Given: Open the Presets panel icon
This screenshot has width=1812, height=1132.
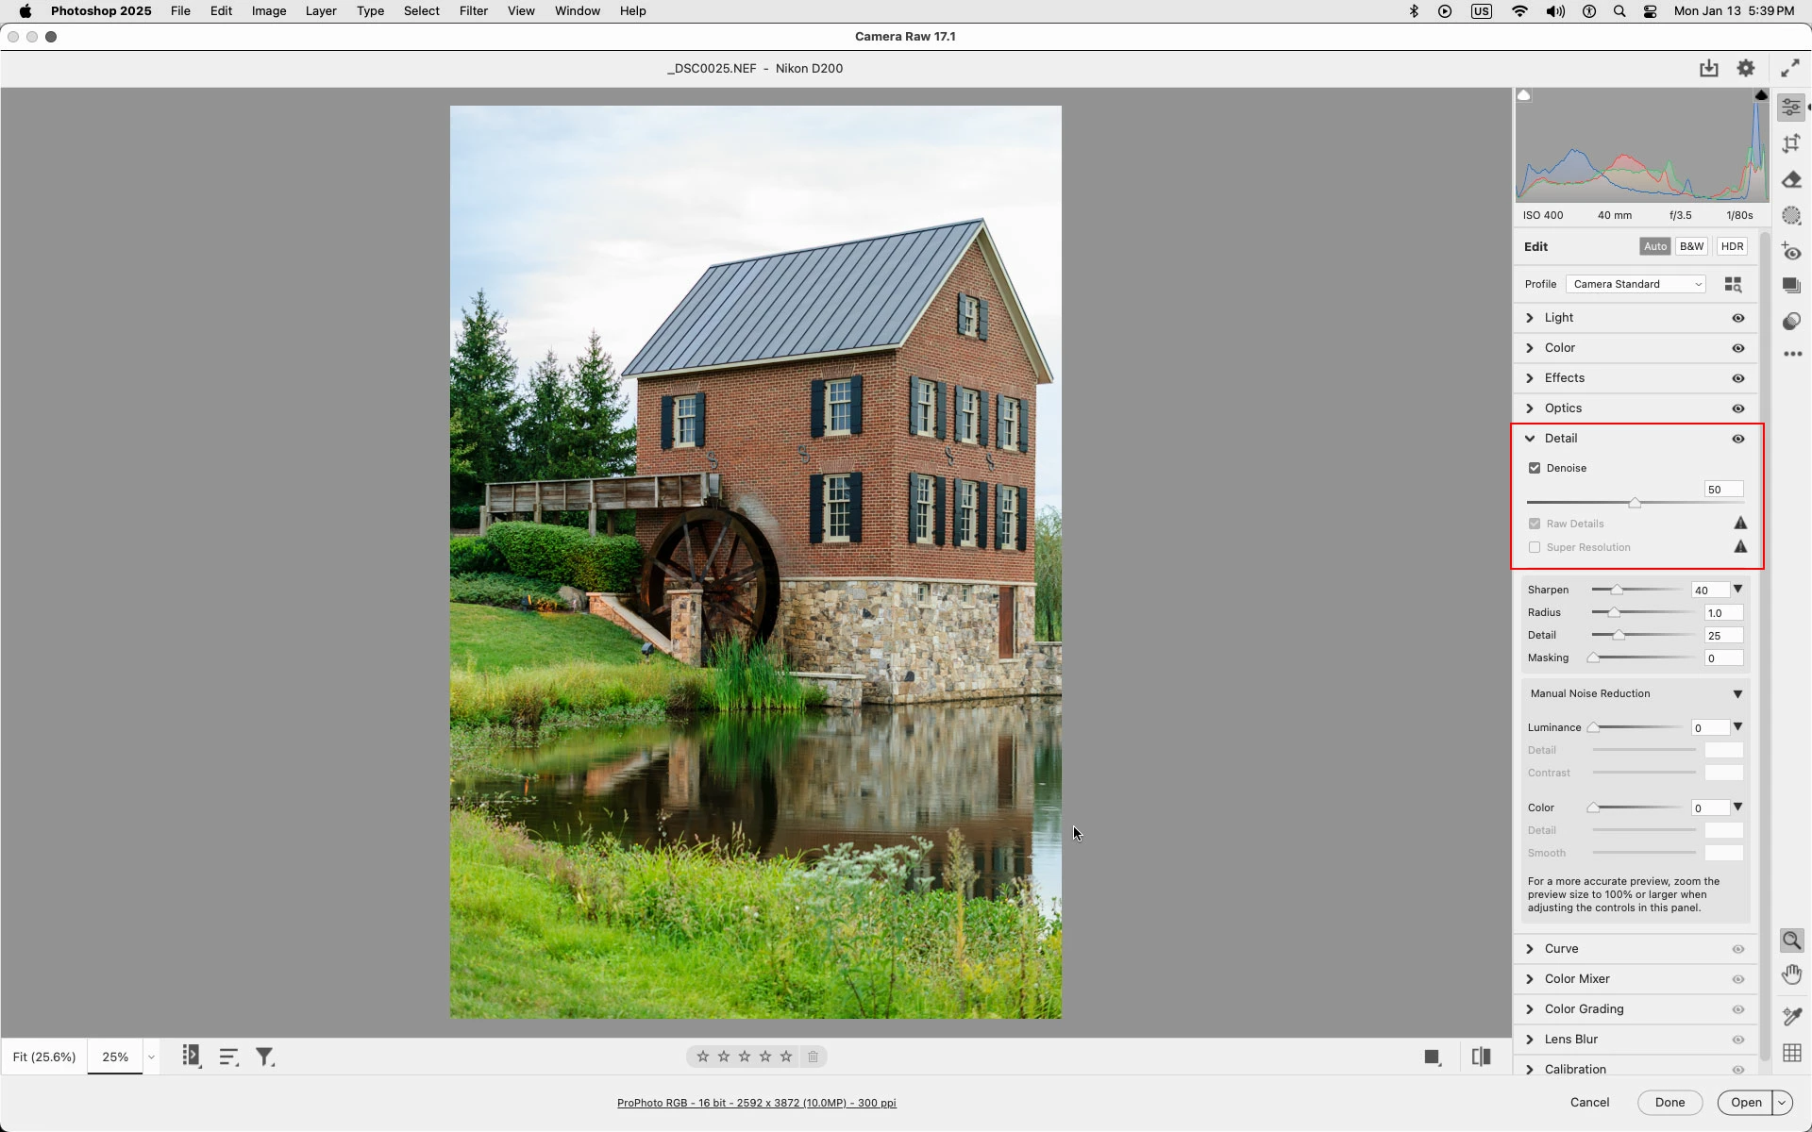Looking at the screenshot, I should point(1791,322).
